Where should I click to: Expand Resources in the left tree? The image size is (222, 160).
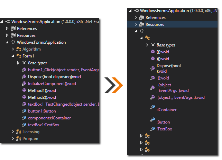click(x=7, y=35)
